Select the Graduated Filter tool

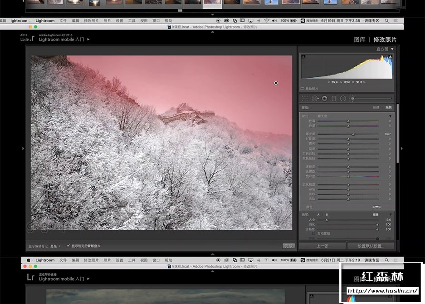pyautogui.click(x=334, y=99)
